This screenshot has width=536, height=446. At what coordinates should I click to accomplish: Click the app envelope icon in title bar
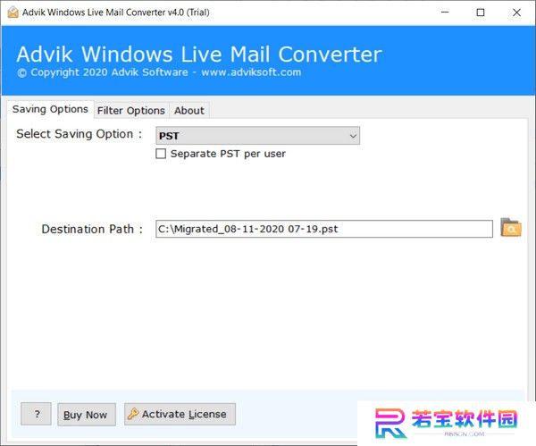(13, 13)
